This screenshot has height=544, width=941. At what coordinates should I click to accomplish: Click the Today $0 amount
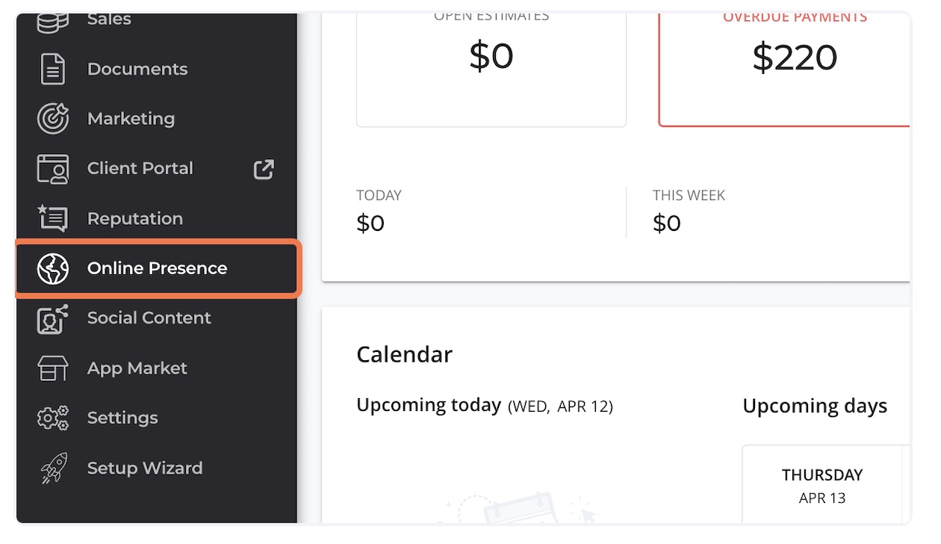point(370,223)
